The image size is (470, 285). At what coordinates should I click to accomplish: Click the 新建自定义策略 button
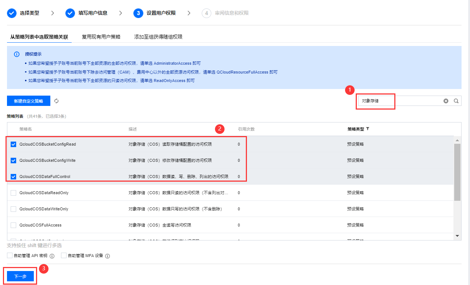29,101
